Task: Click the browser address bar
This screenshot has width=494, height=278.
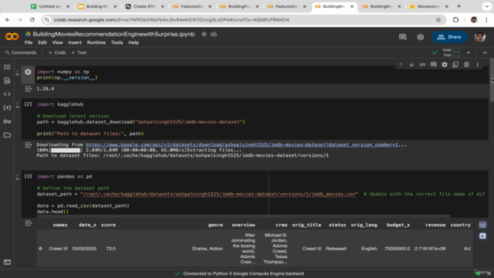Action: (x=242, y=19)
